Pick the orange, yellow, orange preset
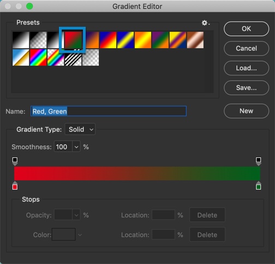275x264 pixels. 143,40
